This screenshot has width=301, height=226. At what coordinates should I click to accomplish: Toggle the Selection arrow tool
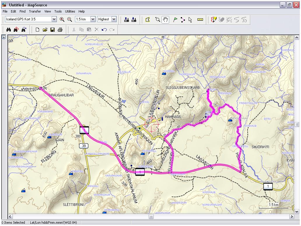[190, 20]
